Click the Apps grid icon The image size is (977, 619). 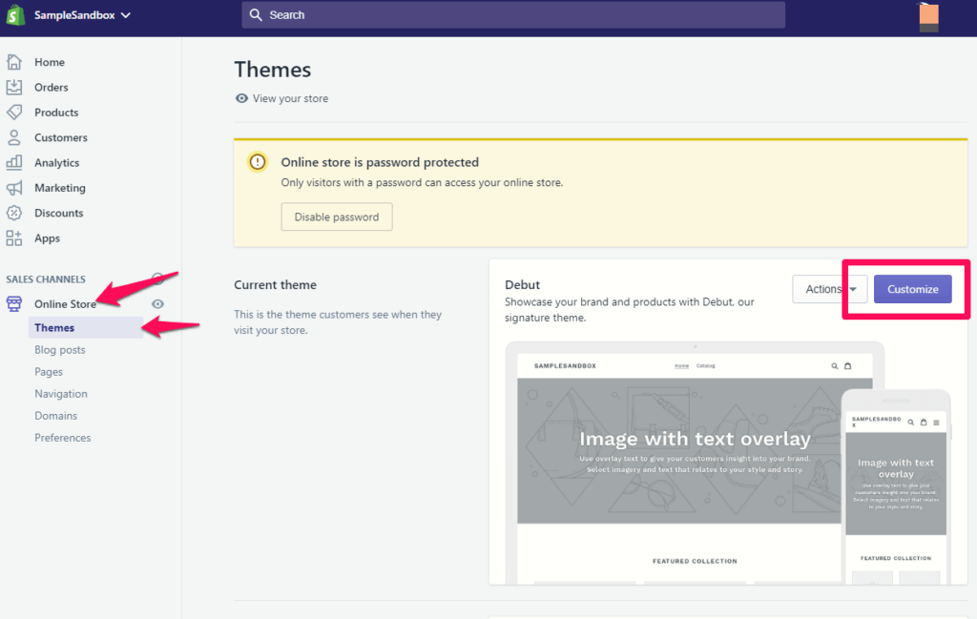14,237
